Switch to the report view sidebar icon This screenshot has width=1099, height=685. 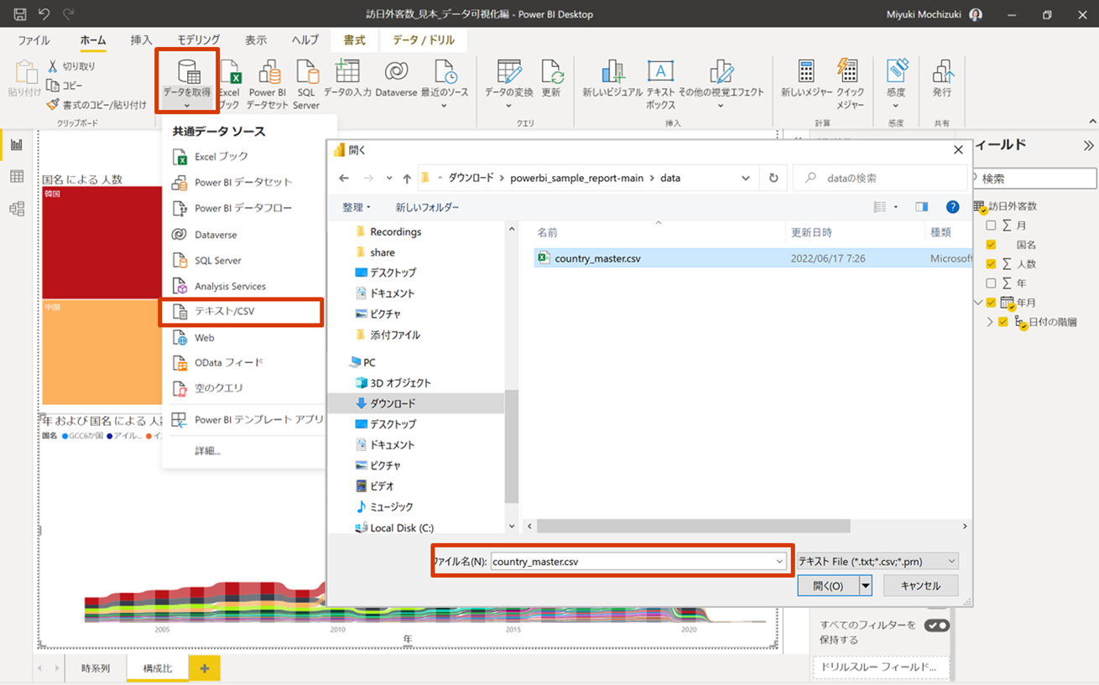pyautogui.click(x=16, y=145)
